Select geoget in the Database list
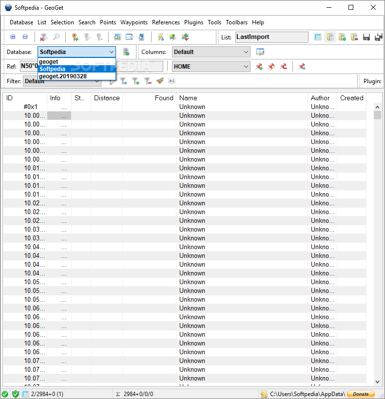This screenshot has height=399, width=385. click(77, 62)
